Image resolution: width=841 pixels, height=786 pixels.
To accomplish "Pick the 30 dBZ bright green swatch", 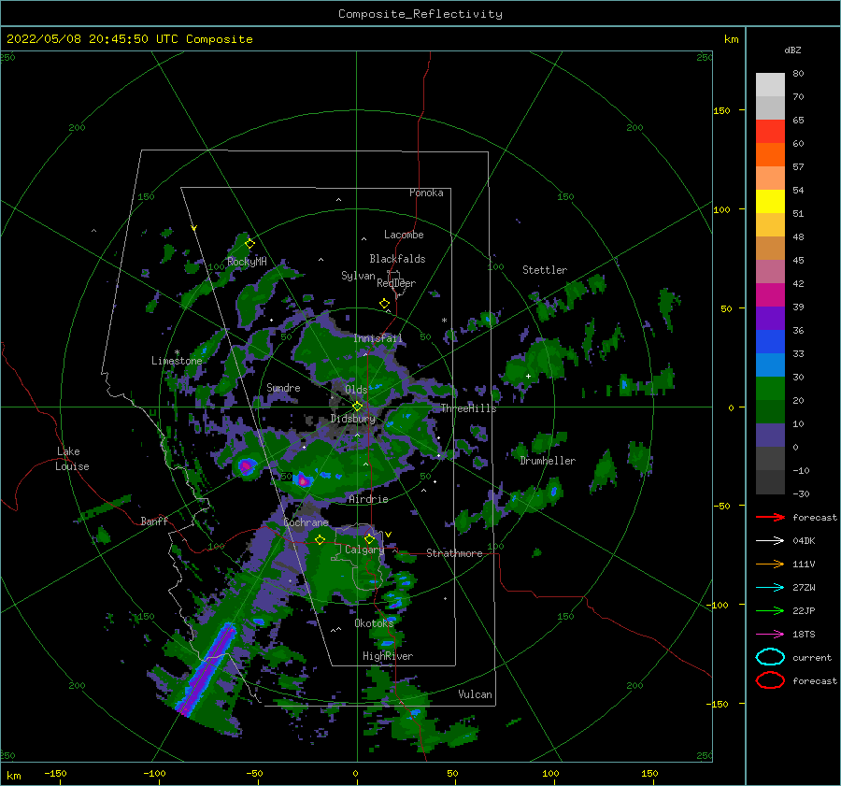I will click(x=770, y=388).
